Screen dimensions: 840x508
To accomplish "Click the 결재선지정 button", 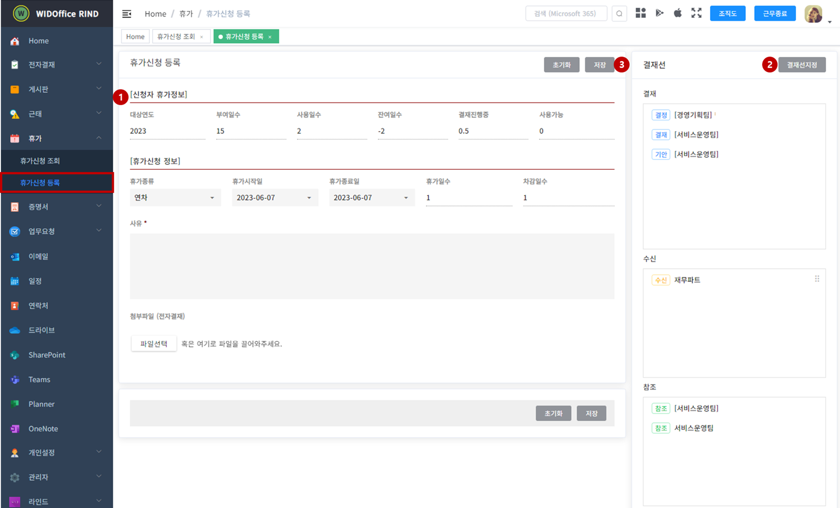I will 802,65.
